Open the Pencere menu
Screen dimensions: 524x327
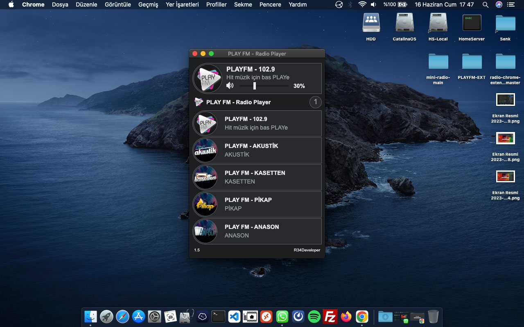click(270, 4)
